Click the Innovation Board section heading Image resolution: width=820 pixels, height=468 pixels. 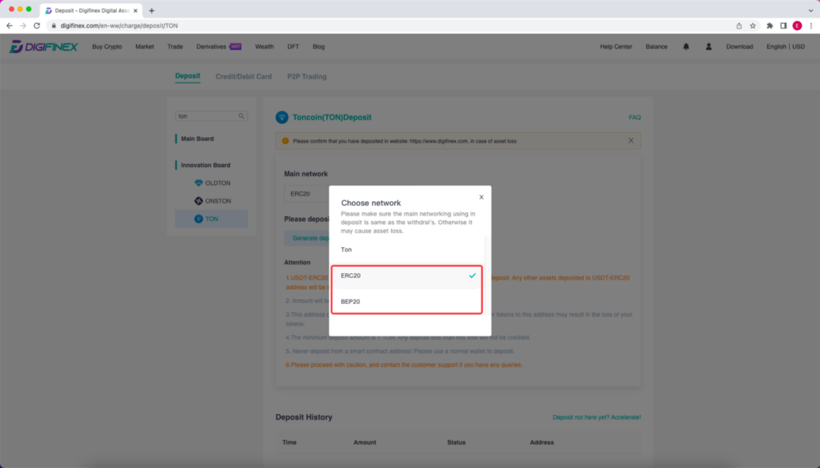click(205, 165)
